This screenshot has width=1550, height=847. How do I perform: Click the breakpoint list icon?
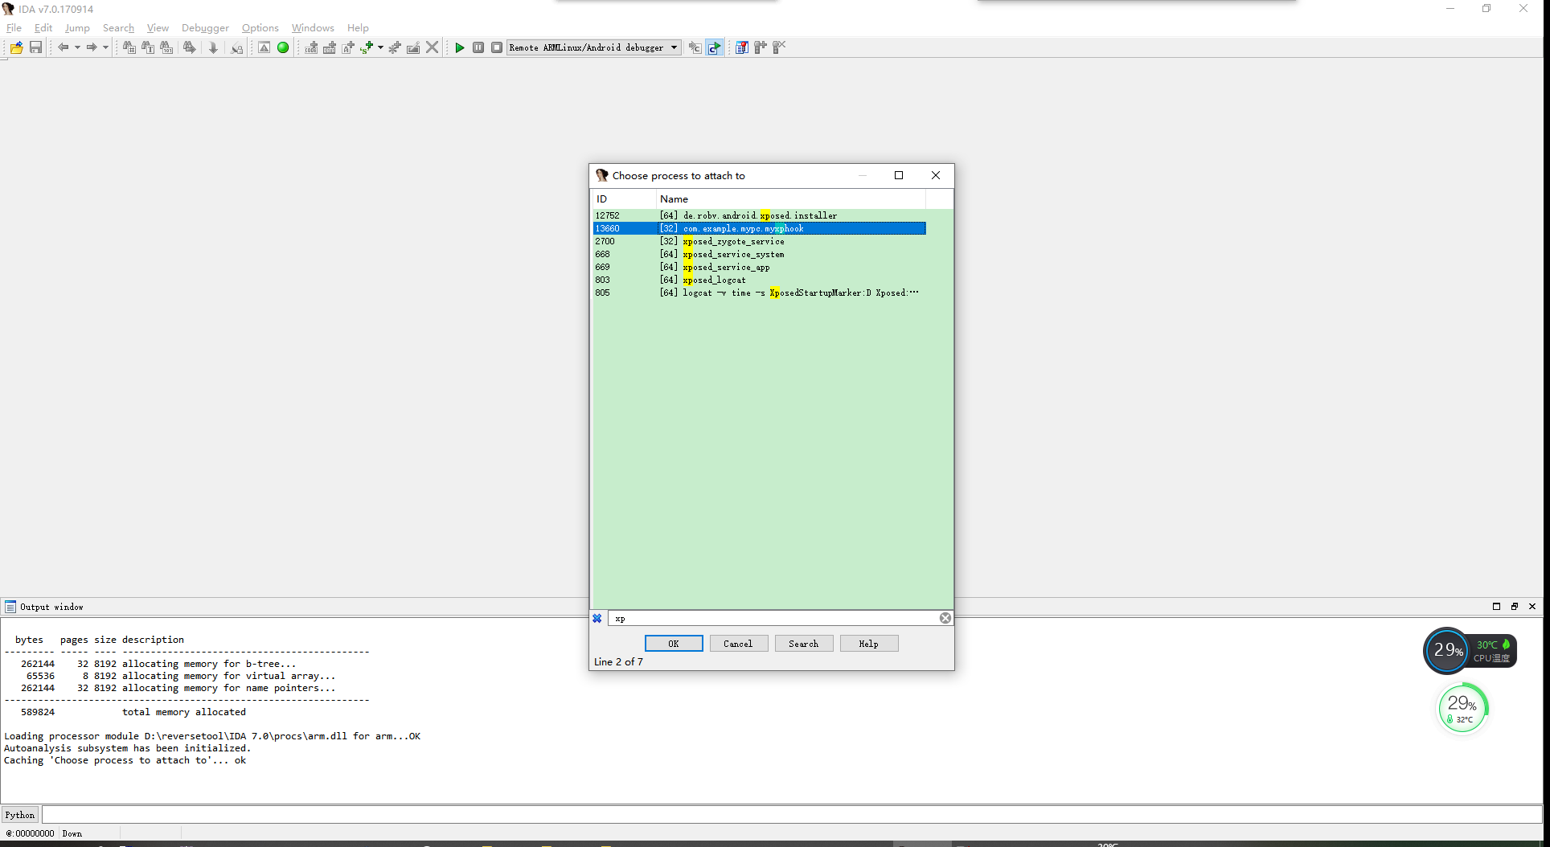pyautogui.click(x=742, y=47)
